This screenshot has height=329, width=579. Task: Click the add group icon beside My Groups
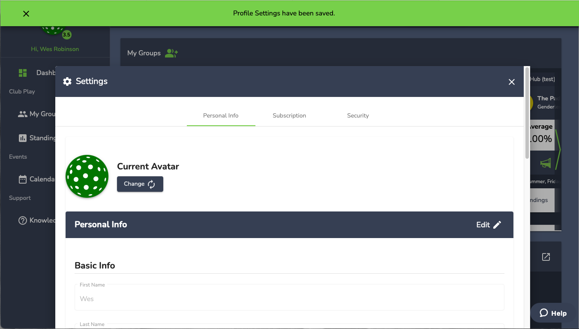[x=171, y=53]
